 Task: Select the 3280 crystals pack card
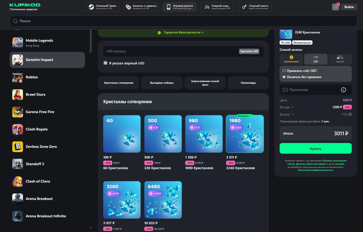click(x=122, y=200)
